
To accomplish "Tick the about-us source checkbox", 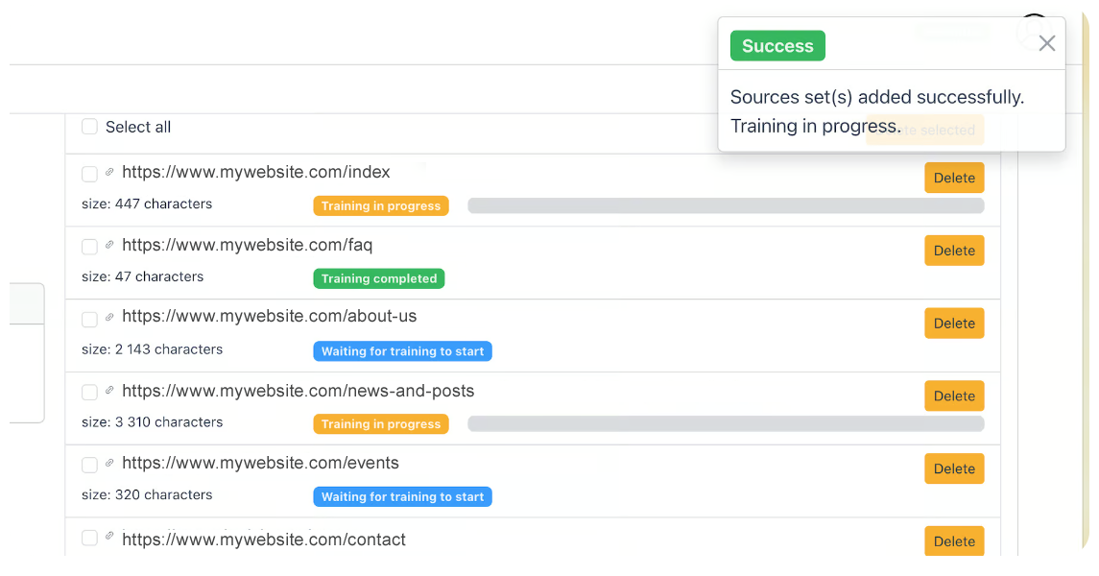I will click(x=89, y=320).
